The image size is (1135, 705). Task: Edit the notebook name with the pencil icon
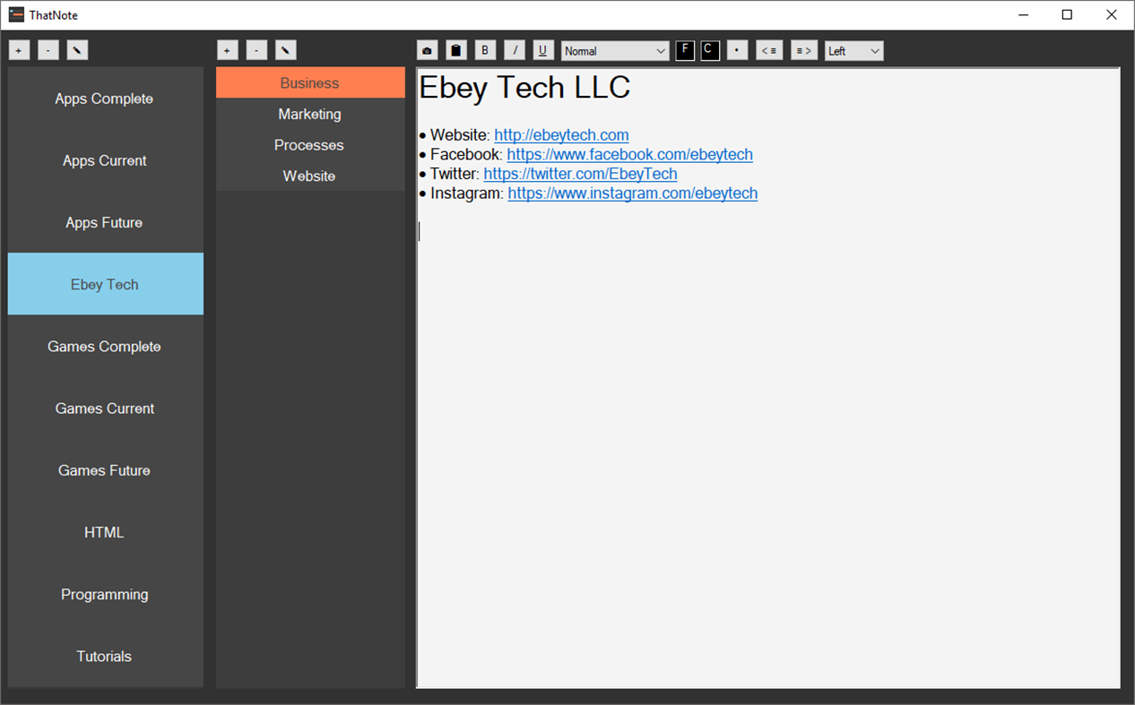[x=77, y=49]
